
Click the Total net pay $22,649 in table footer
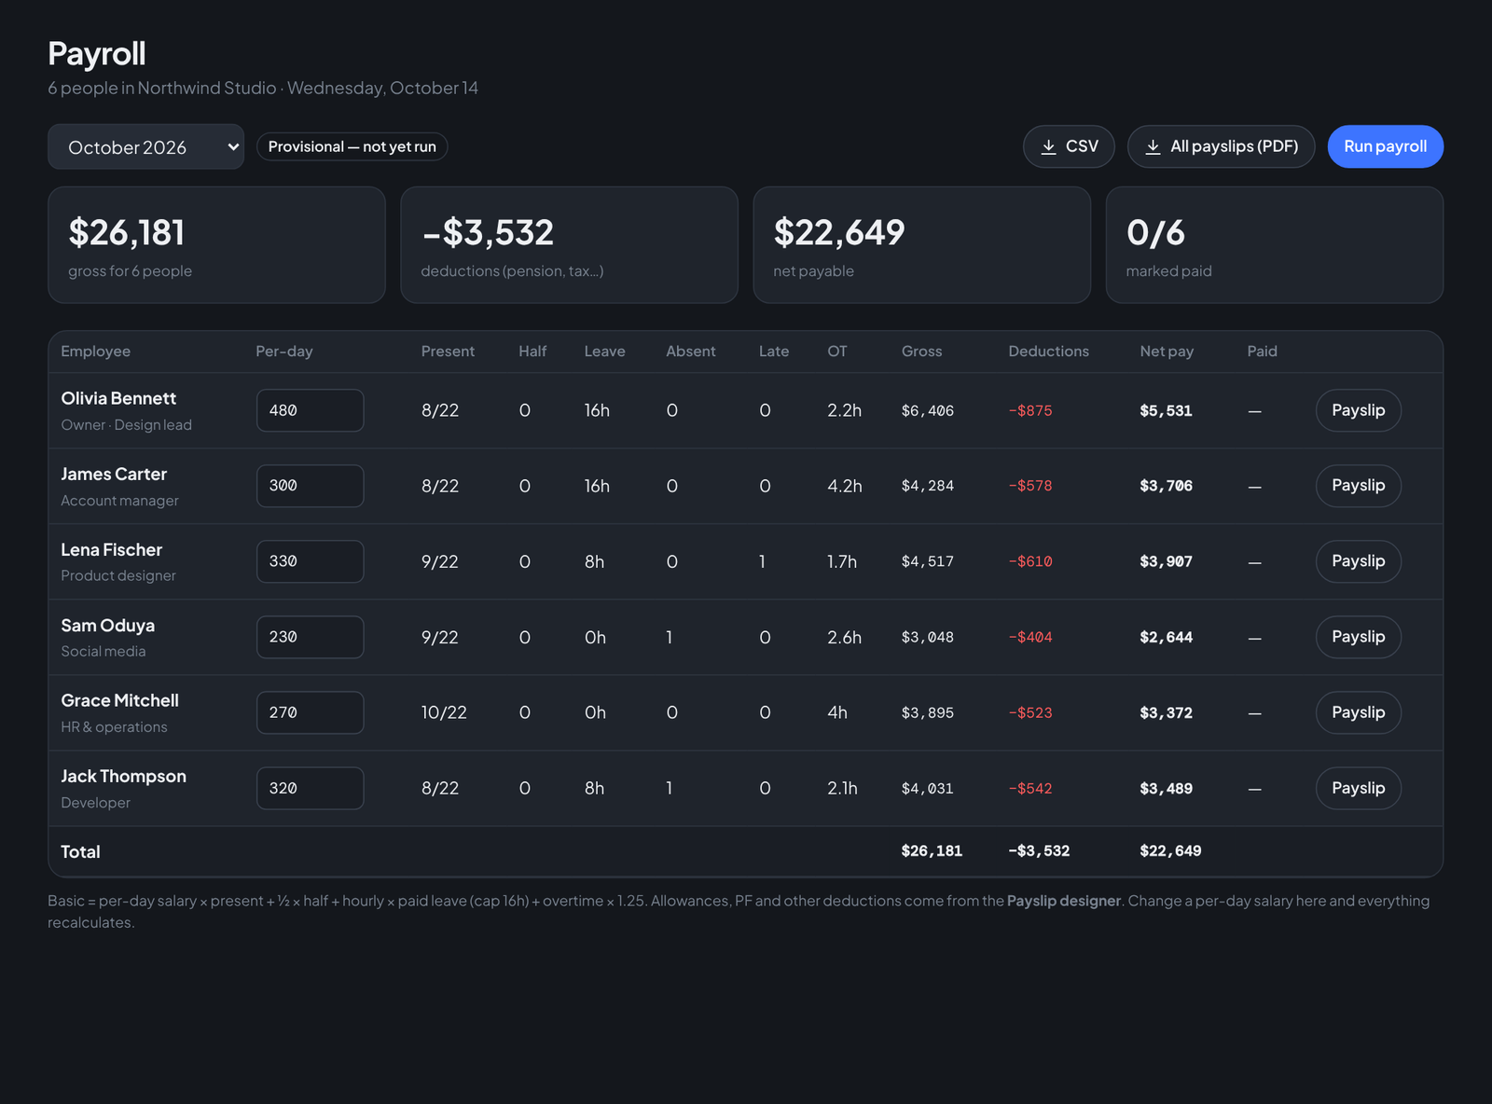point(1170,851)
